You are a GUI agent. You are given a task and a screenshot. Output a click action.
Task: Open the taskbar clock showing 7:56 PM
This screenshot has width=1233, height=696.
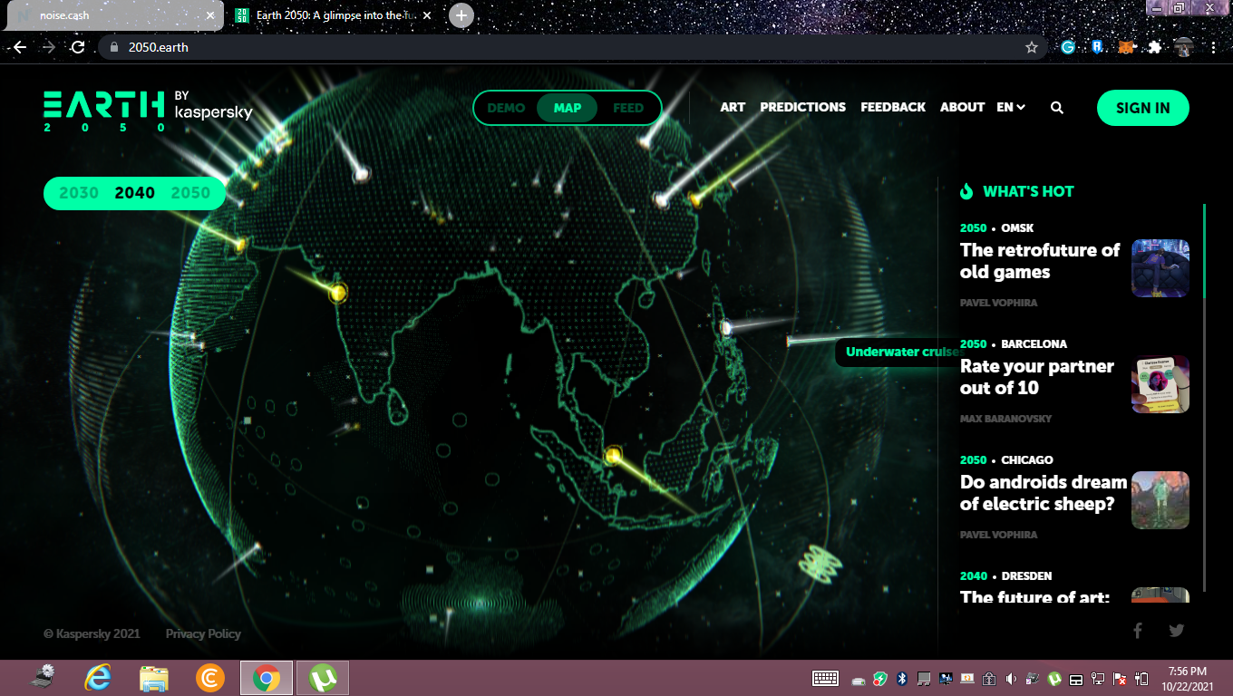[1188, 678]
